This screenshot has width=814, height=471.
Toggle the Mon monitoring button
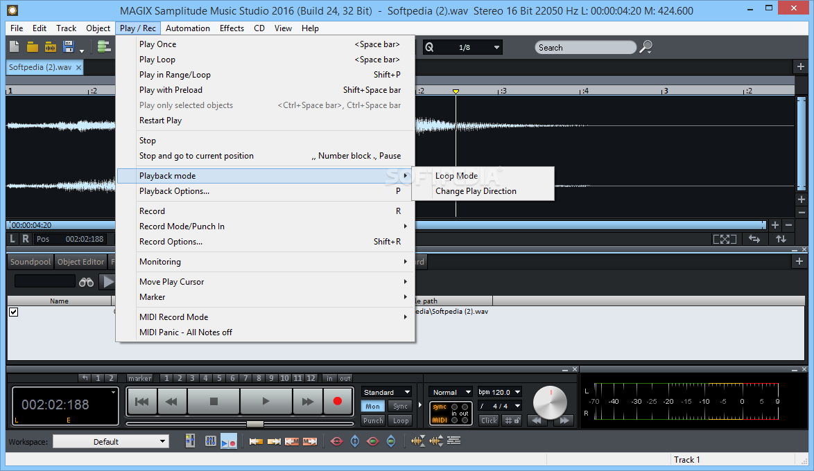(x=373, y=406)
